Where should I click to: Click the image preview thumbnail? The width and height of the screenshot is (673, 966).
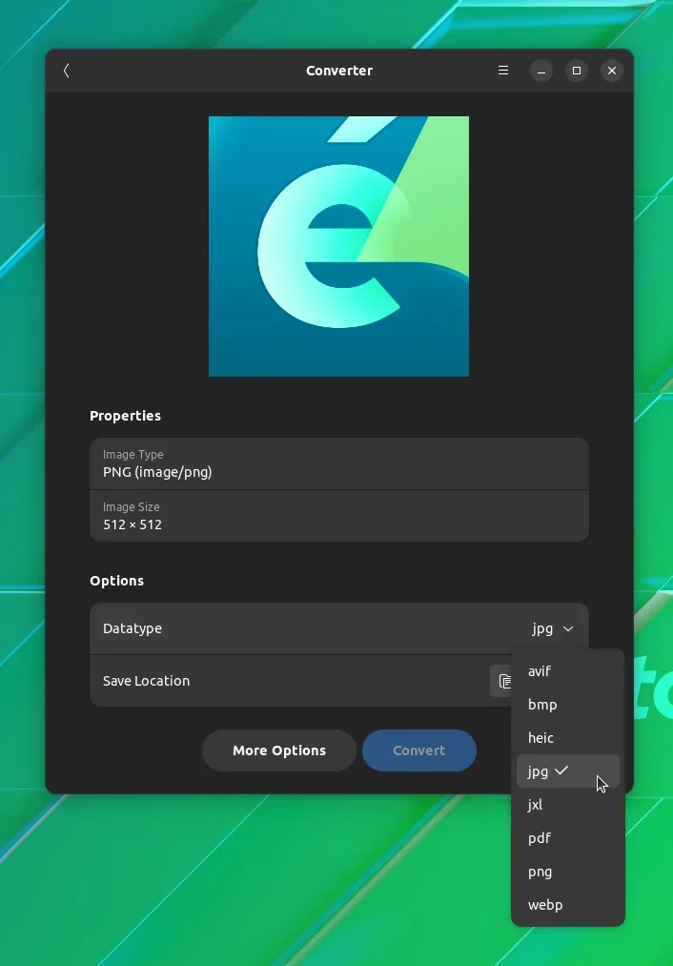coord(338,246)
